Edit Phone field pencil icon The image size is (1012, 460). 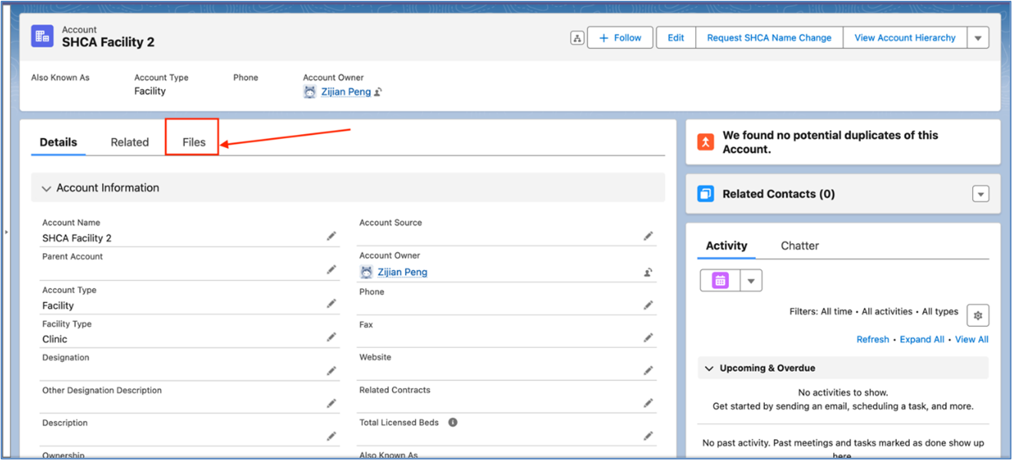[648, 305]
